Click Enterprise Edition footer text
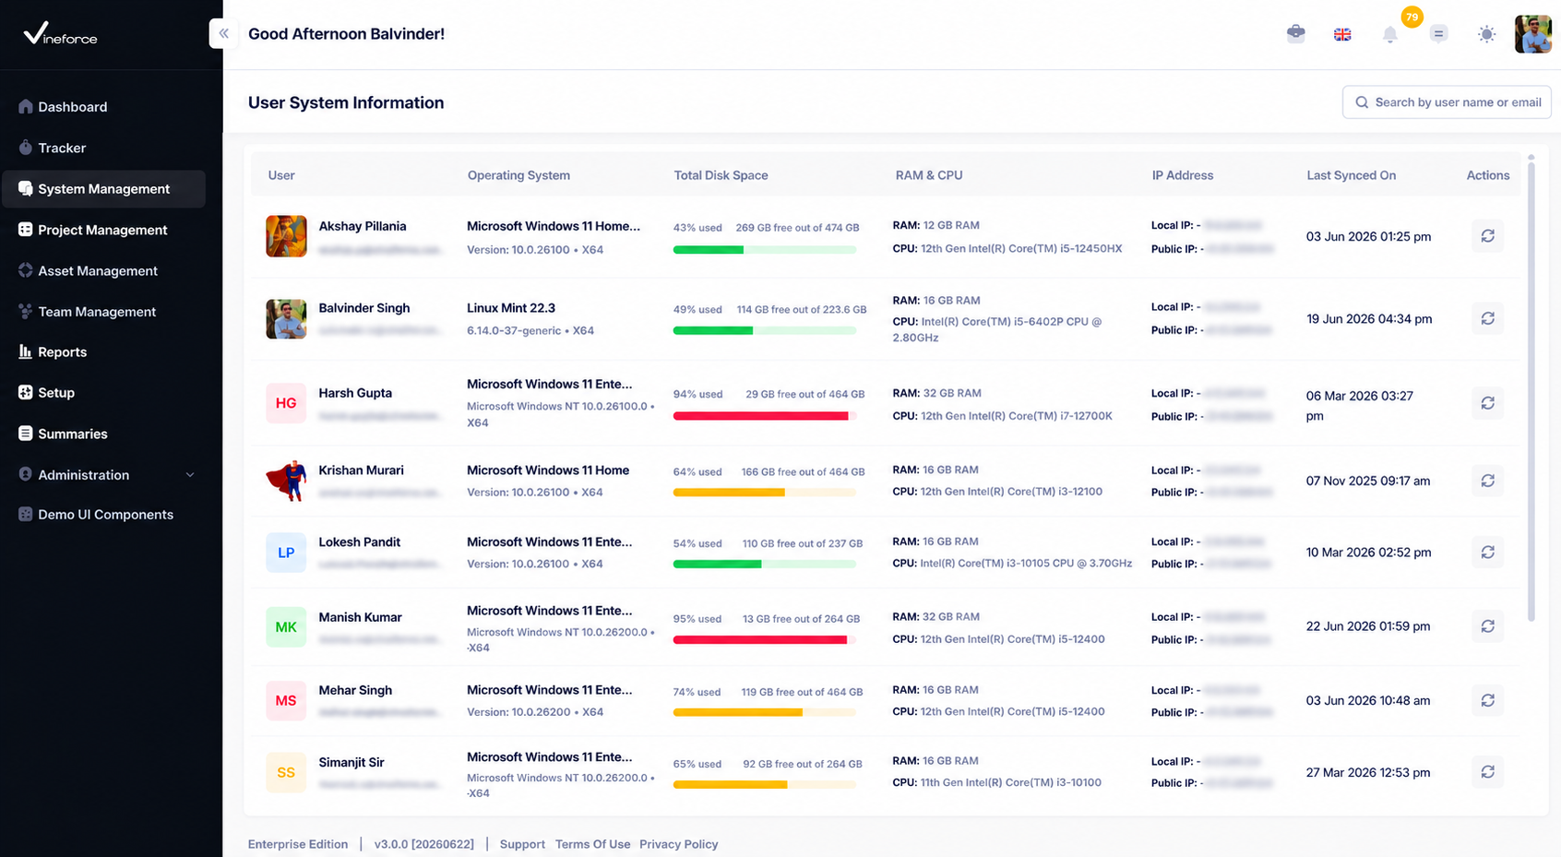This screenshot has width=1561, height=857. point(298,844)
